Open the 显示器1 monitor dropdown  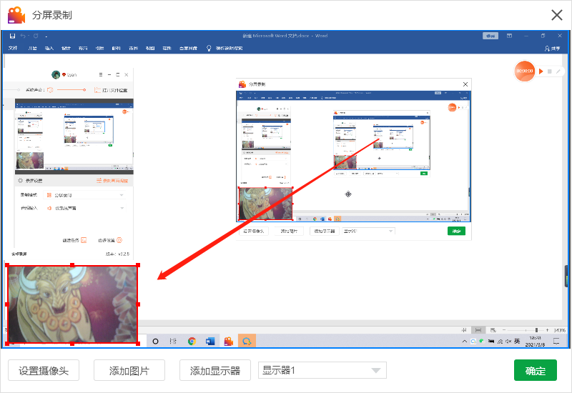tap(375, 370)
